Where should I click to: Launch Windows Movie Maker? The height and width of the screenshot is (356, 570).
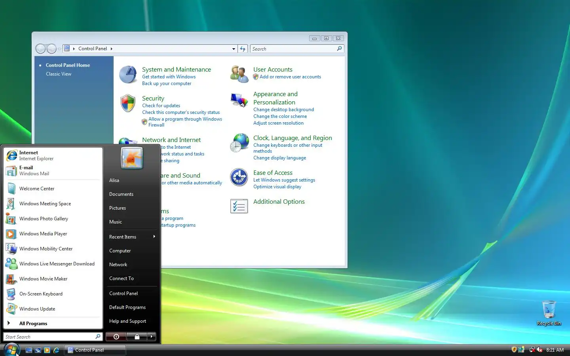pyautogui.click(x=53, y=279)
